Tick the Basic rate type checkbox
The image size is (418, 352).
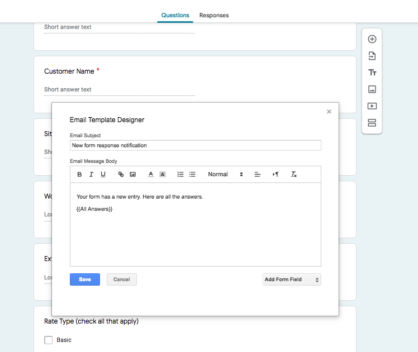click(x=48, y=340)
